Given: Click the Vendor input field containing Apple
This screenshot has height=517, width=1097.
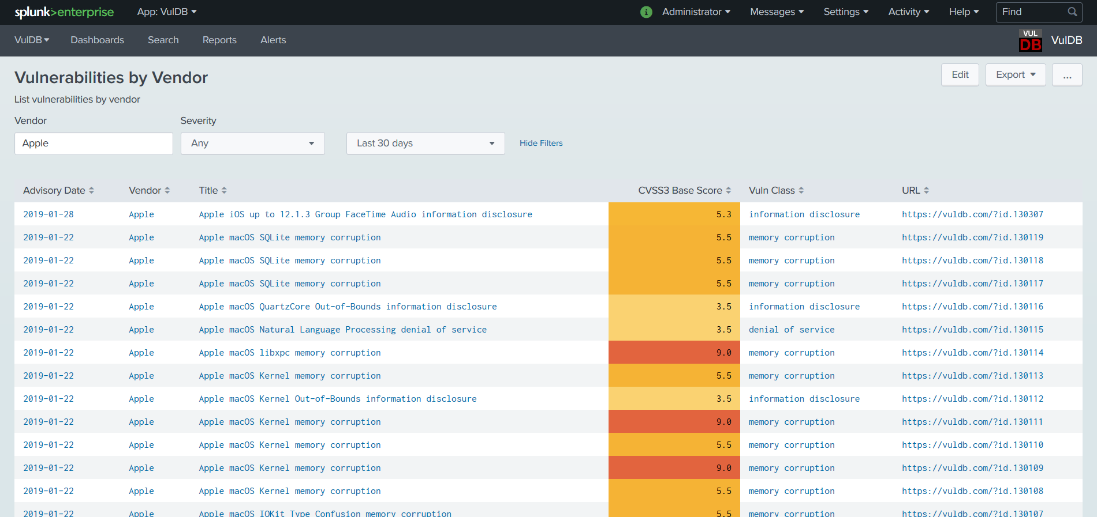Looking at the screenshot, I should [x=94, y=144].
